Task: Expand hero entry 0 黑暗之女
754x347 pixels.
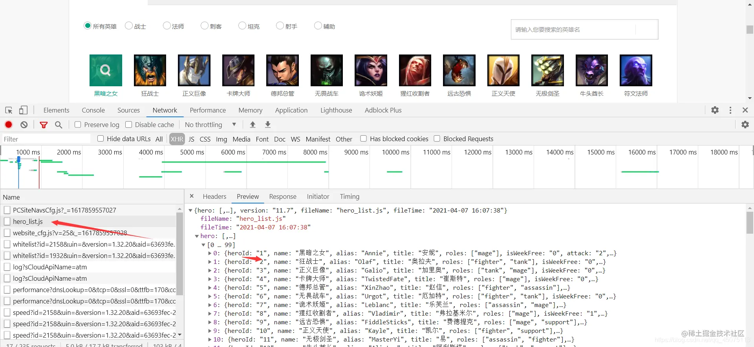Action: click(210, 253)
